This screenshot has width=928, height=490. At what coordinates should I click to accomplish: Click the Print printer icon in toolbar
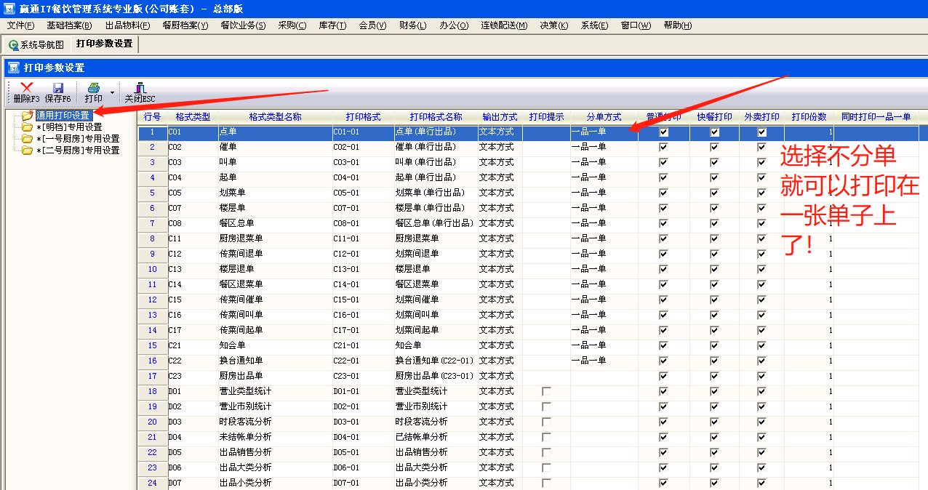93,88
